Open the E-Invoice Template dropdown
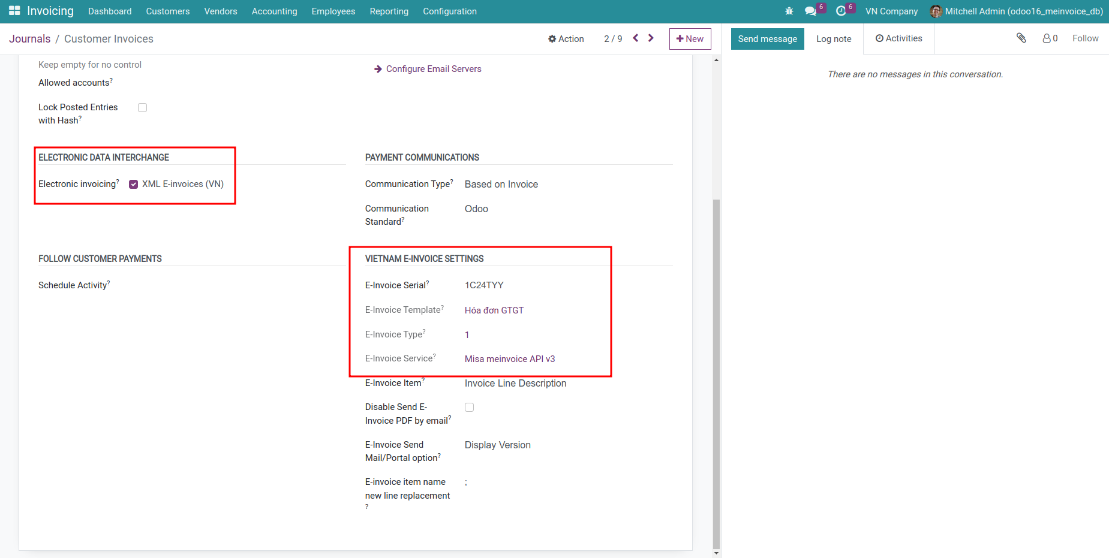The image size is (1109, 558). click(x=494, y=310)
